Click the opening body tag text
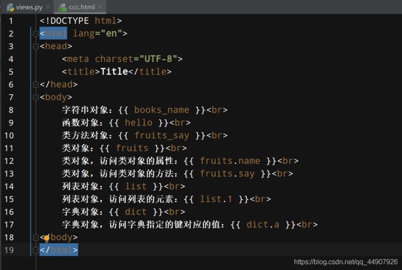Screen dimensions: 402x270 (56, 97)
